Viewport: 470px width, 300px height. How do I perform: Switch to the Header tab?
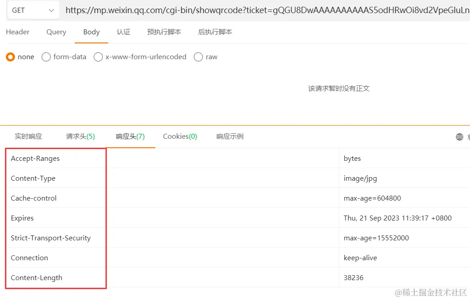tap(18, 32)
